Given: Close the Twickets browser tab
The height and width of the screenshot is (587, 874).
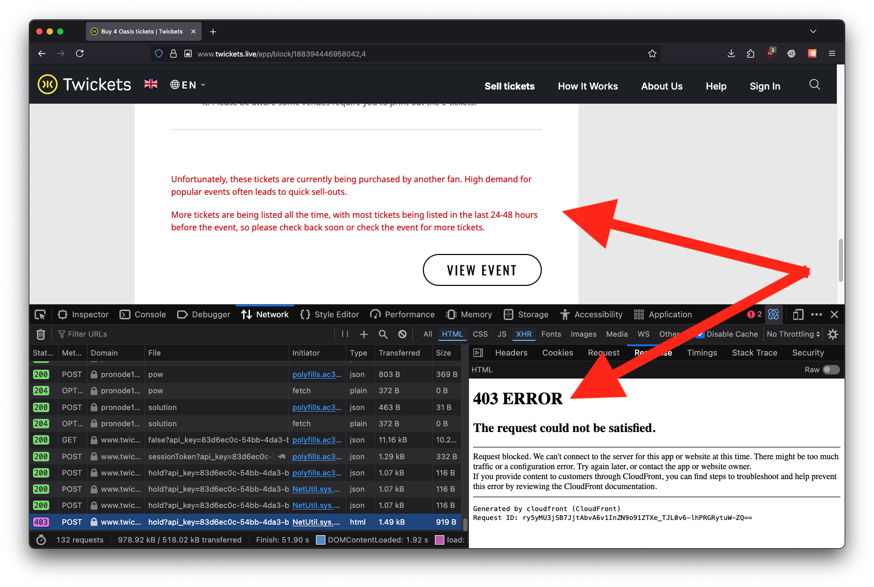Looking at the screenshot, I should pos(193,31).
